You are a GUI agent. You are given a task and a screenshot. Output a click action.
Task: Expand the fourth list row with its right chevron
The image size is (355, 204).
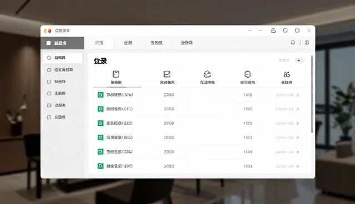click(x=298, y=137)
